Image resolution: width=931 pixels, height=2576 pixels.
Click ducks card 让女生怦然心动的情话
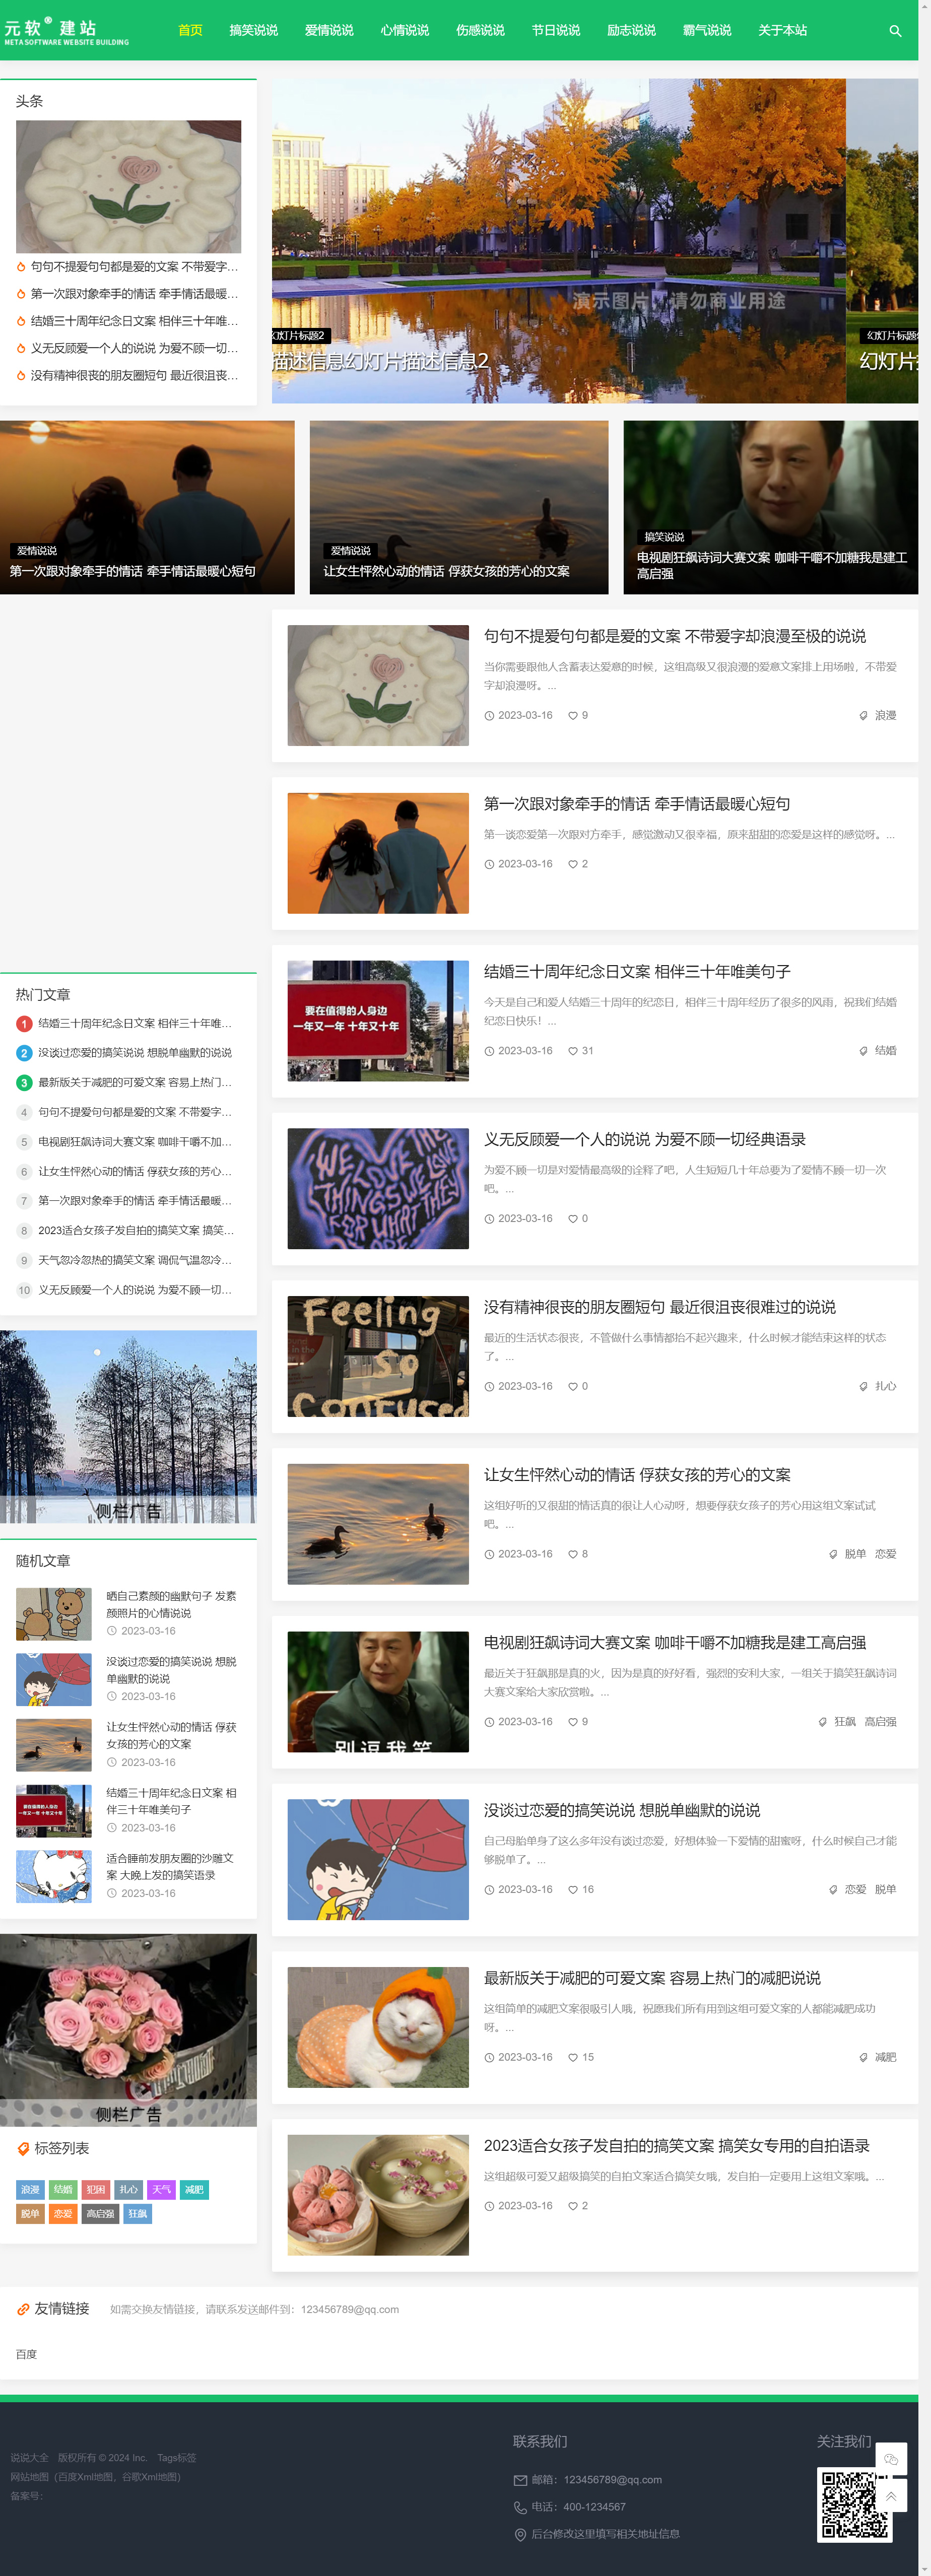459,507
